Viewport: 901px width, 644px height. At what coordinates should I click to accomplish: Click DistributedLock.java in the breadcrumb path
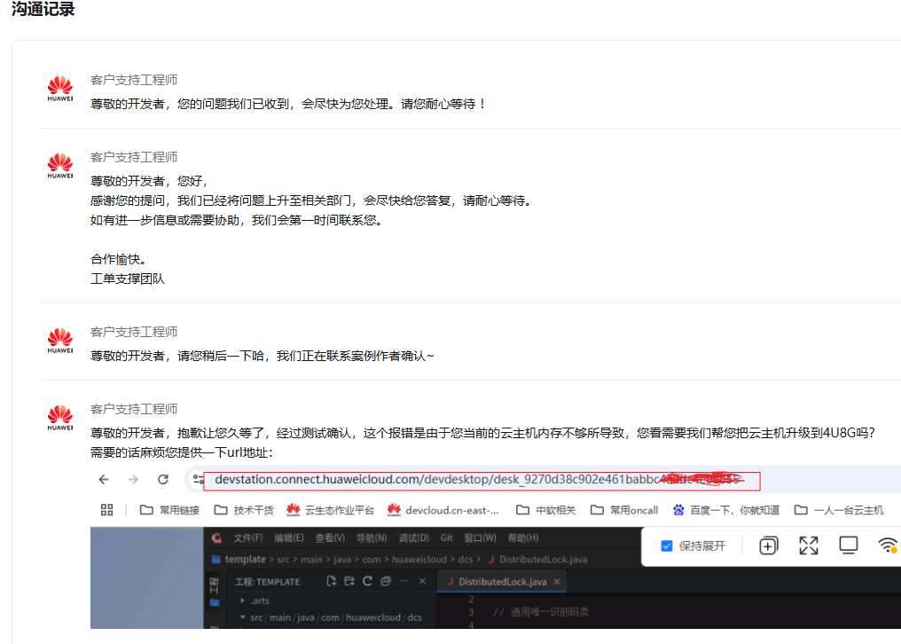pyautogui.click(x=543, y=559)
